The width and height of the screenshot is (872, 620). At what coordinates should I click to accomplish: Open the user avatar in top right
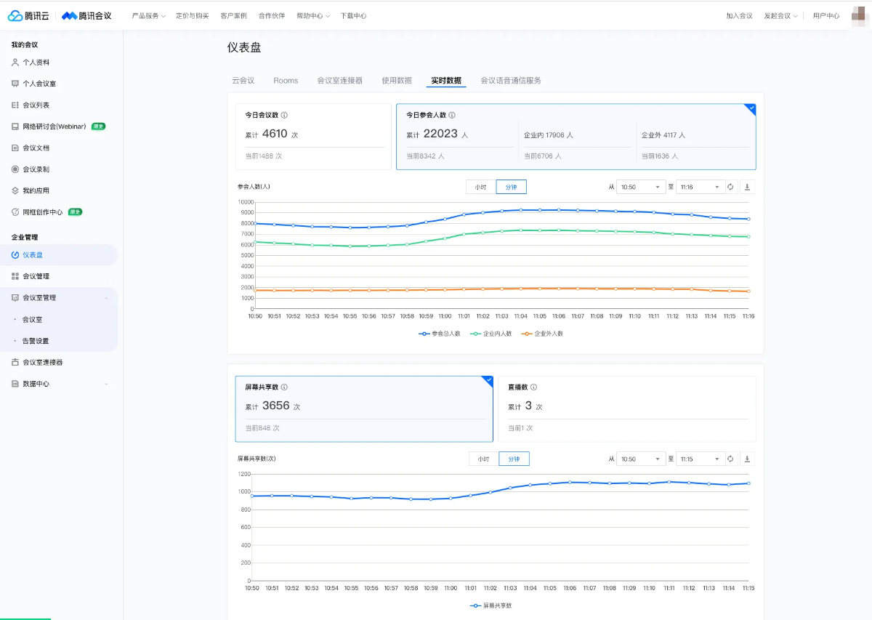tap(861, 15)
